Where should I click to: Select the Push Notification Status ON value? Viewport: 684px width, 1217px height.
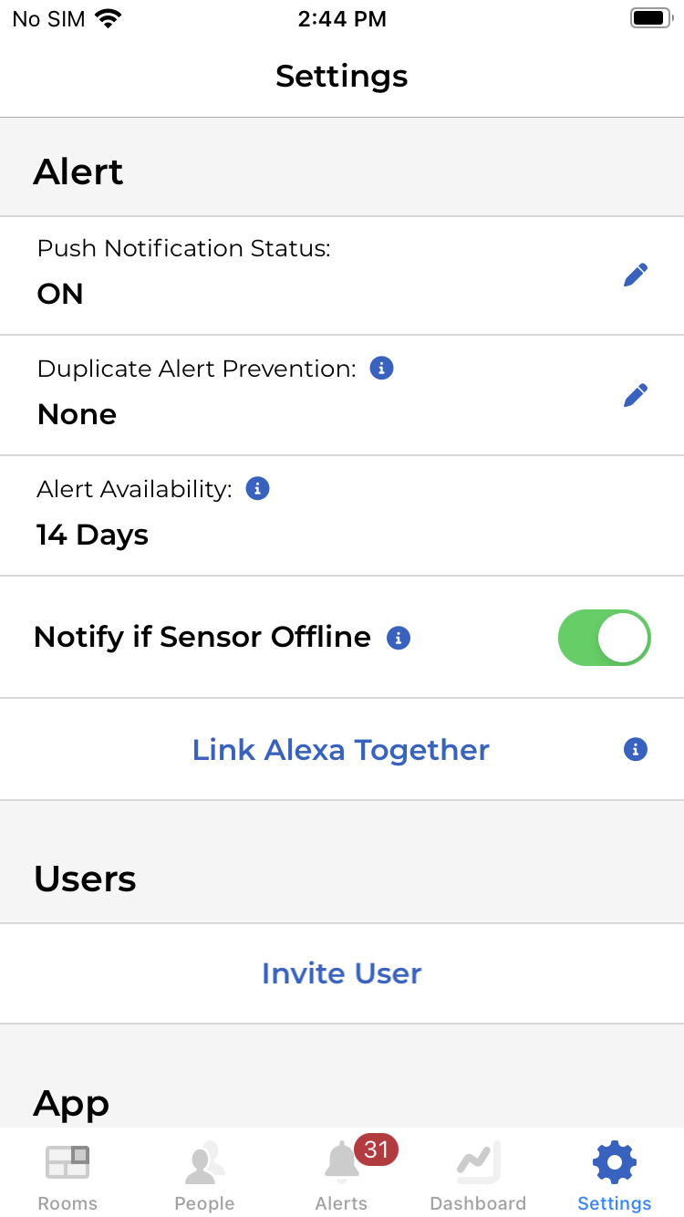60,294
